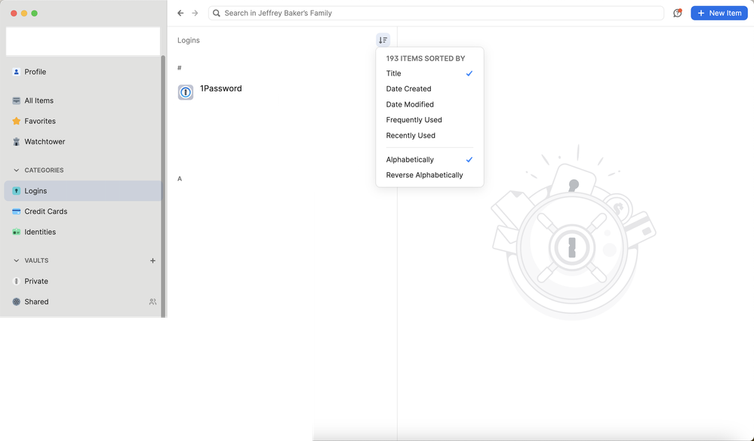Close the window with the red button

coord(14,14)
